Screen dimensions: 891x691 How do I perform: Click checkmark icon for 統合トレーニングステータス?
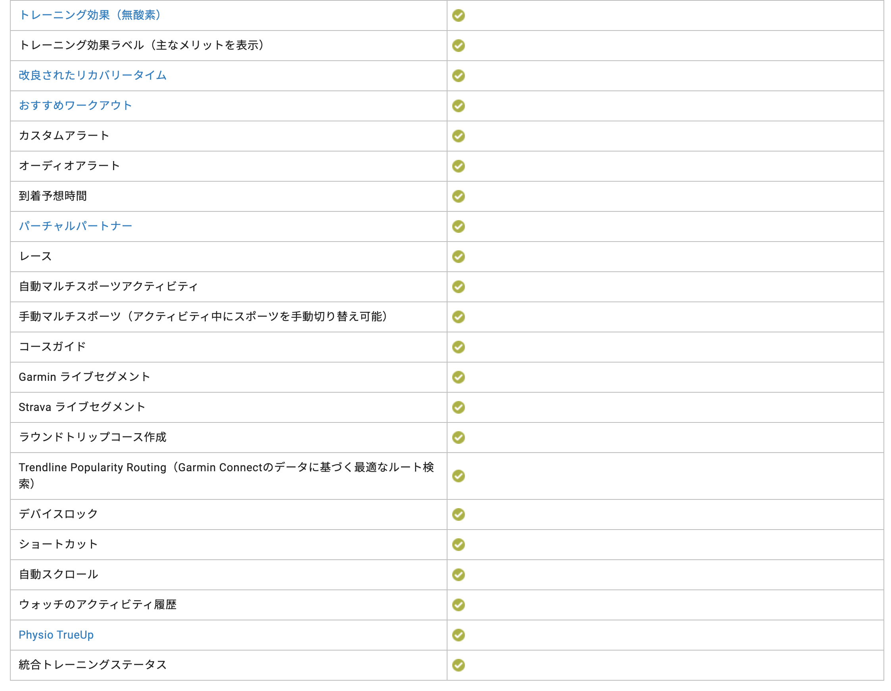click(459, 666)
